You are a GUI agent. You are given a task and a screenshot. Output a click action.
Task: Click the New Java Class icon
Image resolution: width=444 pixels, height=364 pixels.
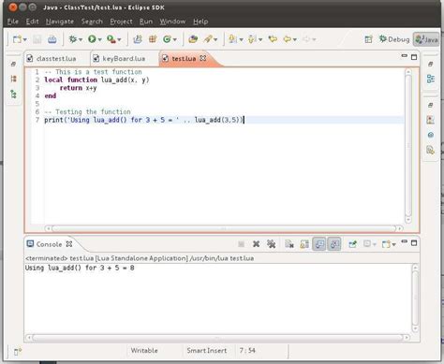[167, 39]
